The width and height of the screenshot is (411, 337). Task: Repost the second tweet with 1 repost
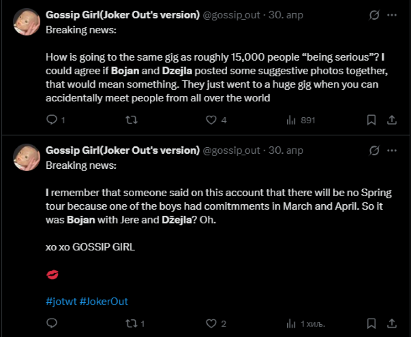pyautogui.click(x=132, y=323)
